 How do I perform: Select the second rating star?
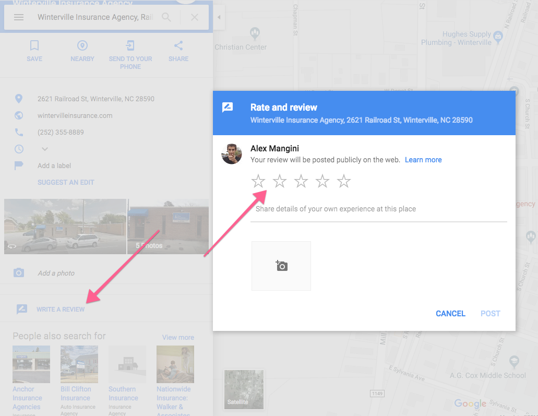click(280, 181)
